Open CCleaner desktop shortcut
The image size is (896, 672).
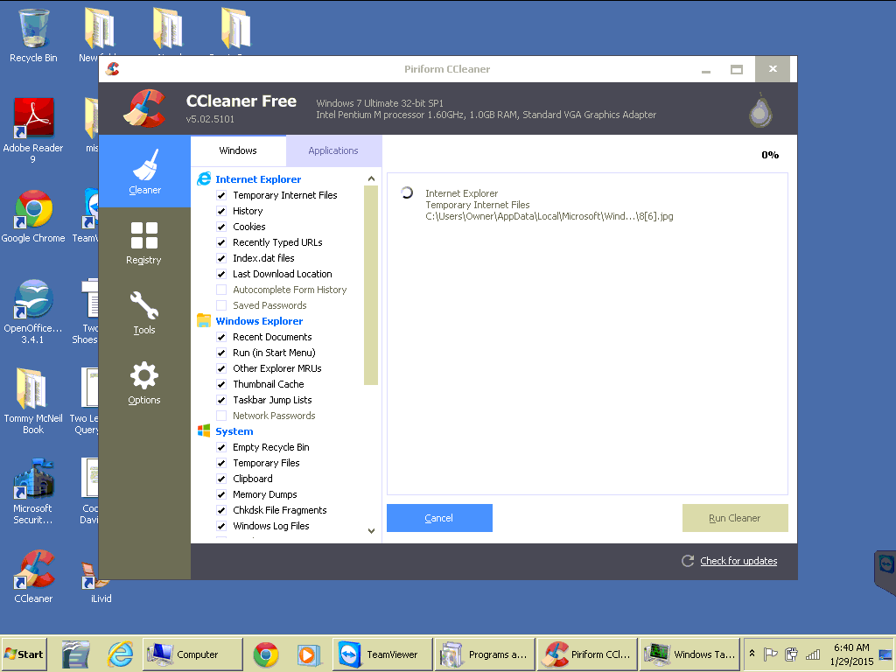(x=33, y=577)
